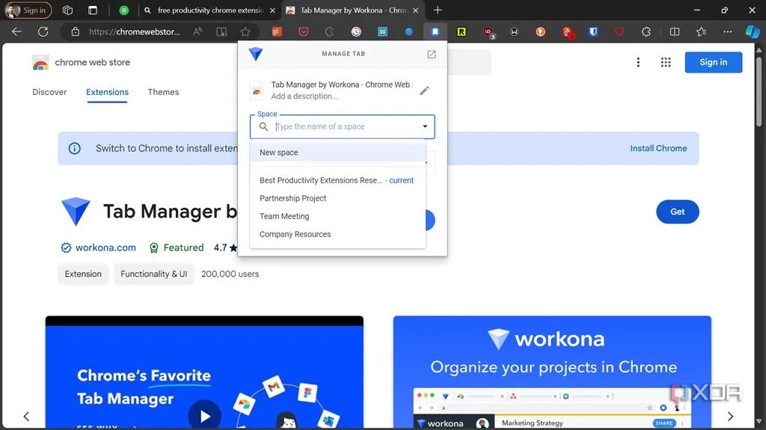Screen dimensions: 766x430
Task: Click the green B pinned tab
Action: coord(124,10)
